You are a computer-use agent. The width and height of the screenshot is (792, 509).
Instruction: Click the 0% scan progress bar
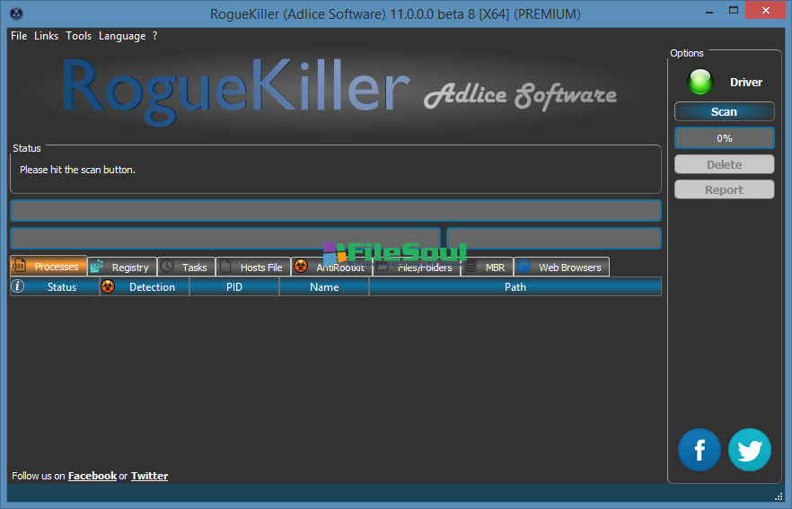725,138
